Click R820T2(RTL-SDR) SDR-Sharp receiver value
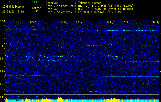 106,9
